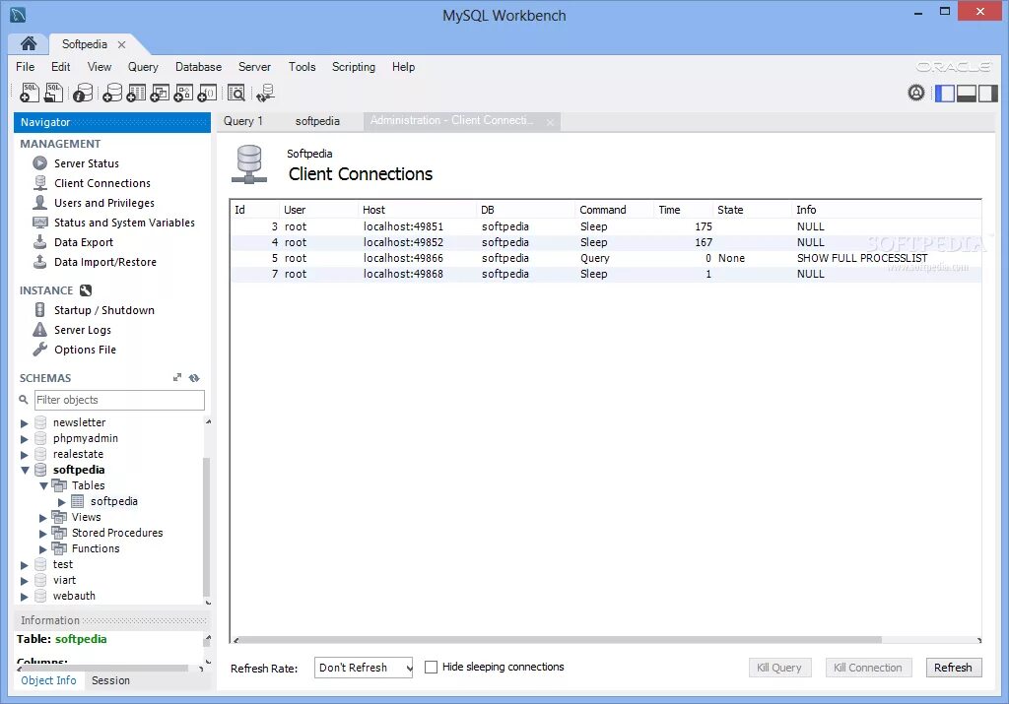The image size is (1009, 704).
Task: Open Client Connections in Navigator
Action: (101, 183)
